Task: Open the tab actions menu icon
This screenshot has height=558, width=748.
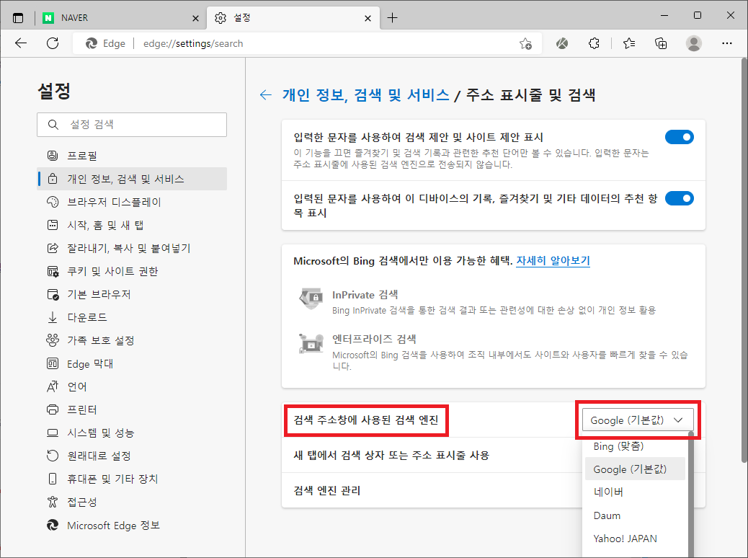Action: pyautogui.click(x=17, y=18)
